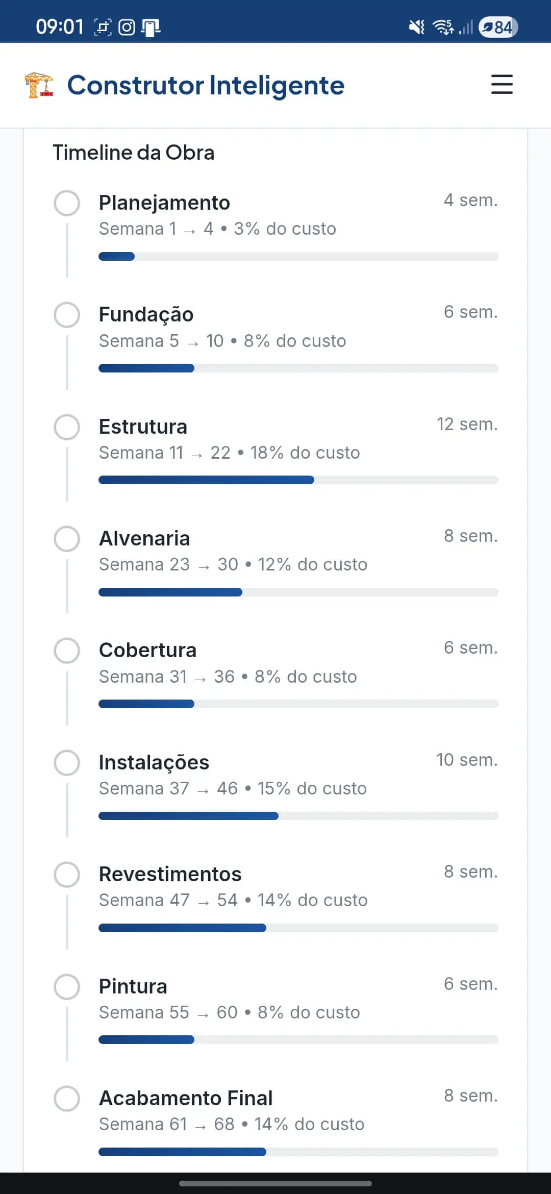The image size is (551, 1194).
Task: Expand the Alvenaria phase entry
Action: 144,539
